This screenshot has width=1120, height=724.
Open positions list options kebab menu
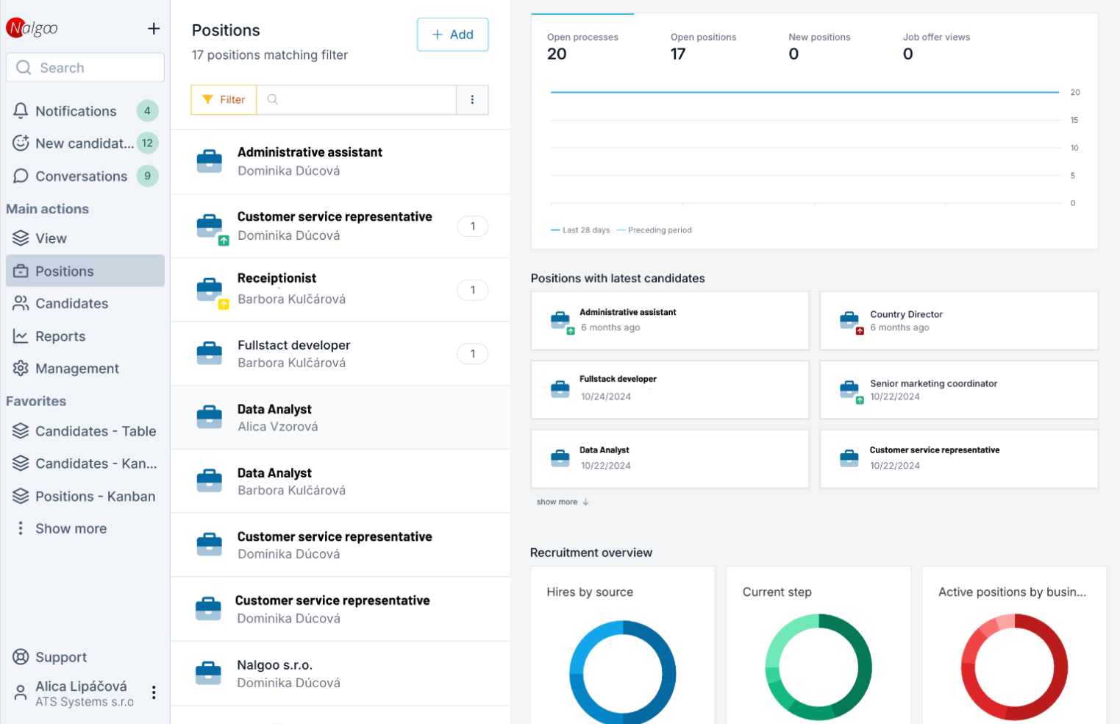(x=472, y=100)
